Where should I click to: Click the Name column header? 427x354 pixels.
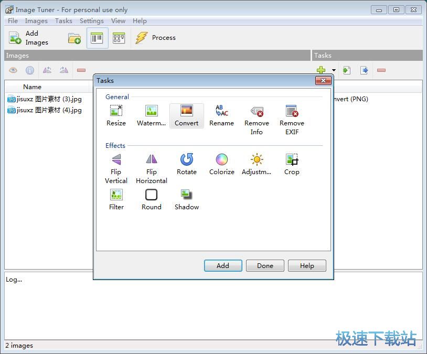(47, 87)
